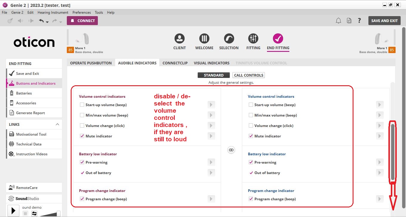406x217 pixels.
Task: Play left Pre-warning sound demo
Action: point(211,162)
